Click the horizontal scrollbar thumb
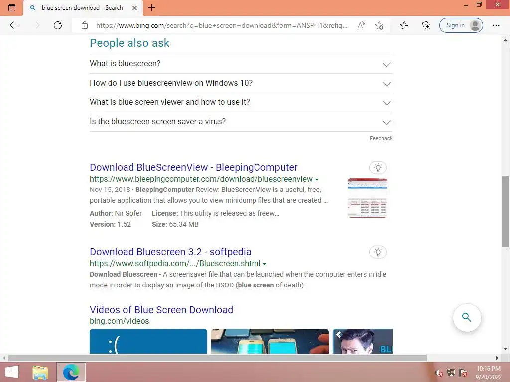The width and height of the screenshot is (510, 382). [217, 358]
